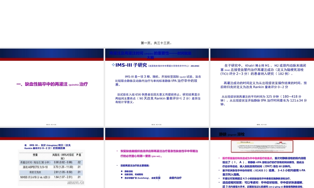Viewport: 314px width, 188px height.
Task: Click the Stroke journal screenshot image
Action: tap(262, 146)
